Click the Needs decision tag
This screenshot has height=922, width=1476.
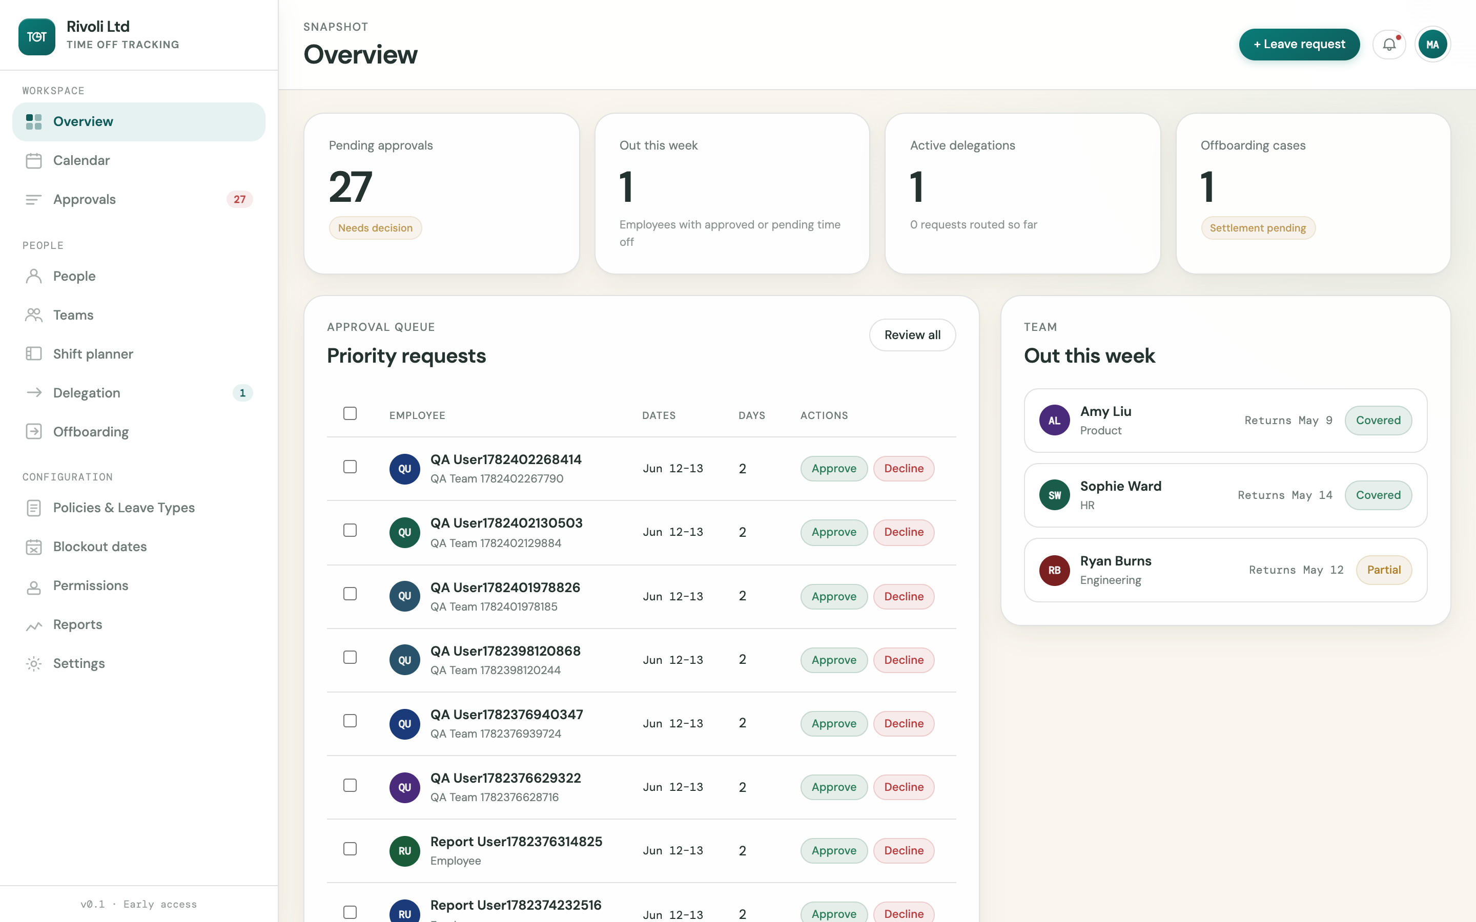(375, 228)
